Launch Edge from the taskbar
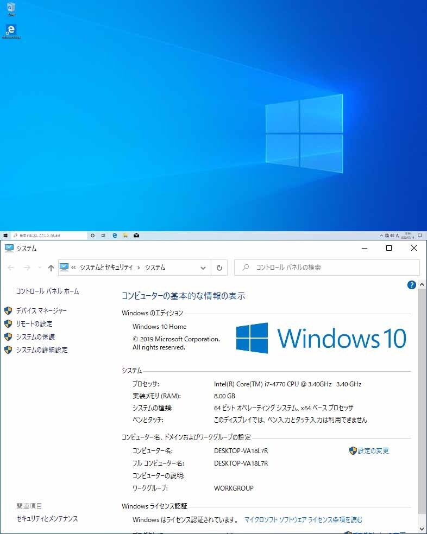The width and height of the screenshot is (427, 534). pyautogui.click(x=115, y=236)
